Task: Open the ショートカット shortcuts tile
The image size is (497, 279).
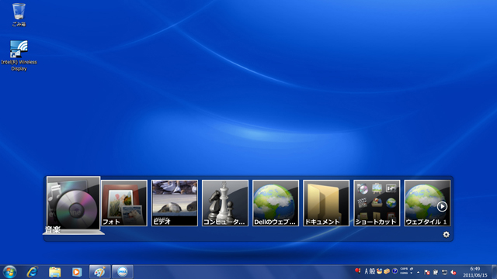Action: click(x=377, y=203)
